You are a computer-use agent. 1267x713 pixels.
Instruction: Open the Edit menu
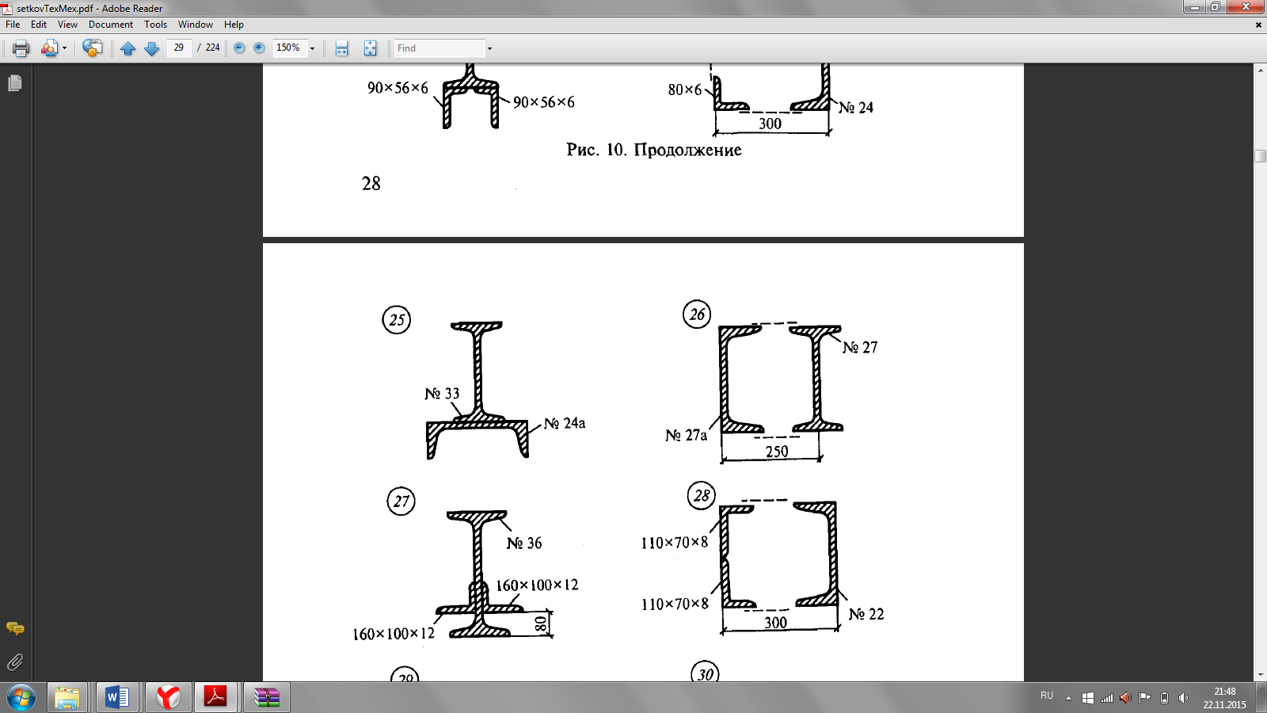[39, 25]
